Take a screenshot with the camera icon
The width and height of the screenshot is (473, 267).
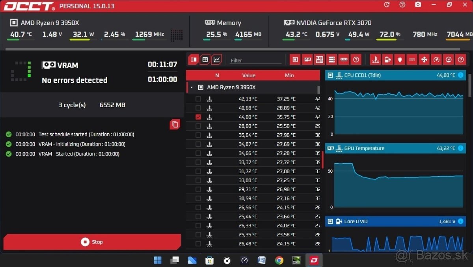[x=418, y=5]
